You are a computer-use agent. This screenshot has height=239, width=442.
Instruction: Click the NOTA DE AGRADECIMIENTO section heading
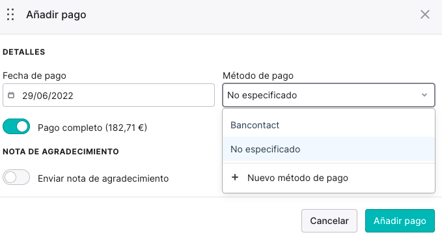tap(61, 152)
